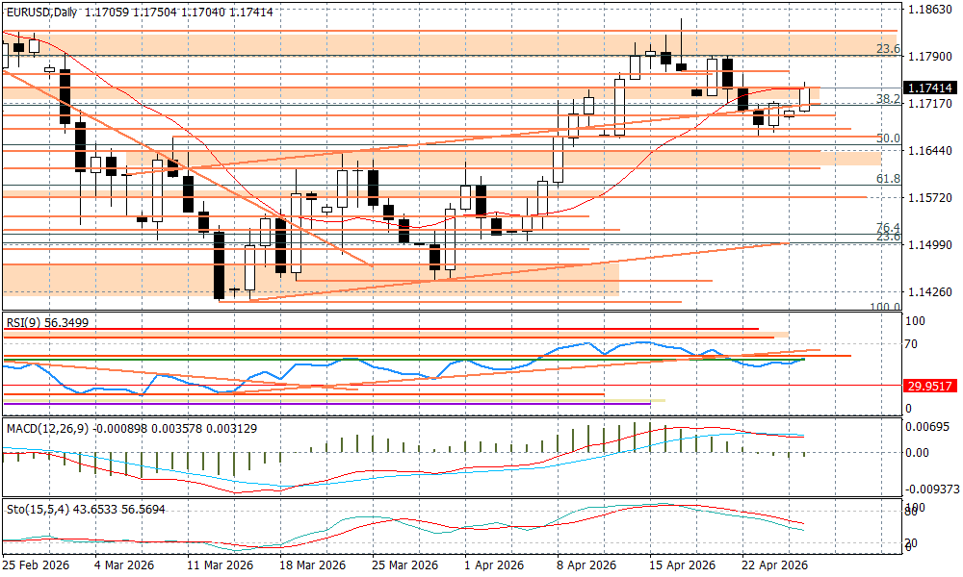Click the Fibonacci 61.8 level label
963x577 pixels.
click(887, 179)
